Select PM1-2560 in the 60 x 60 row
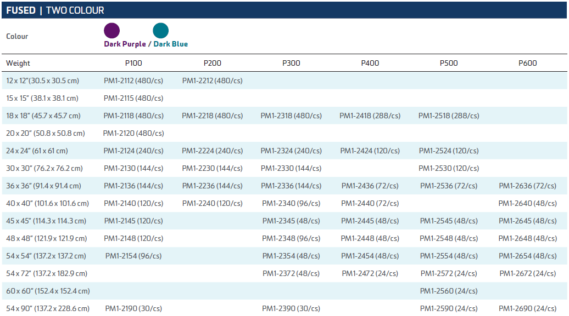 pos(448,291)
